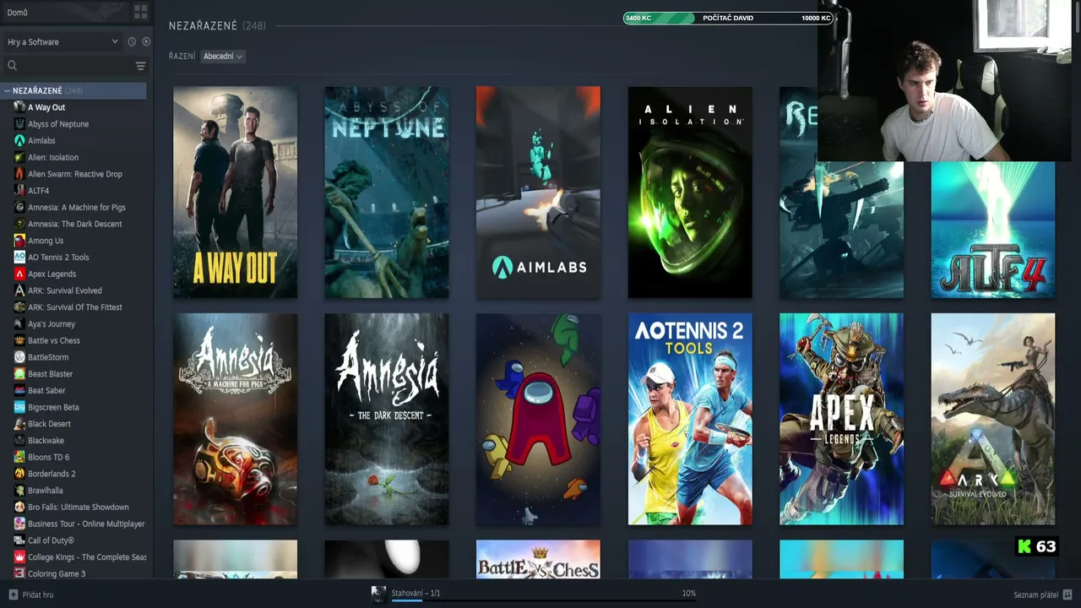The width and height of the screenshot is (1081, 608).
Task: Open the Stahování downloads status
Action: point(416,594)
